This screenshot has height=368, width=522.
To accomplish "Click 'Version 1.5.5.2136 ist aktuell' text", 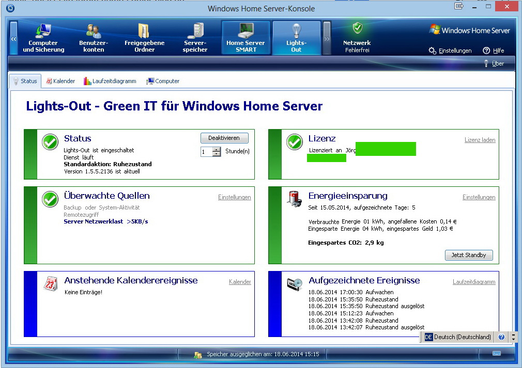I will 102,171.
